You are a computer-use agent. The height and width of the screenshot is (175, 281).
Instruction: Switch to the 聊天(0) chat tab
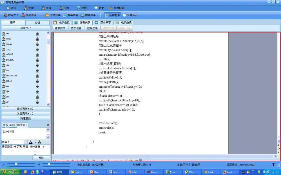point(22,125)
